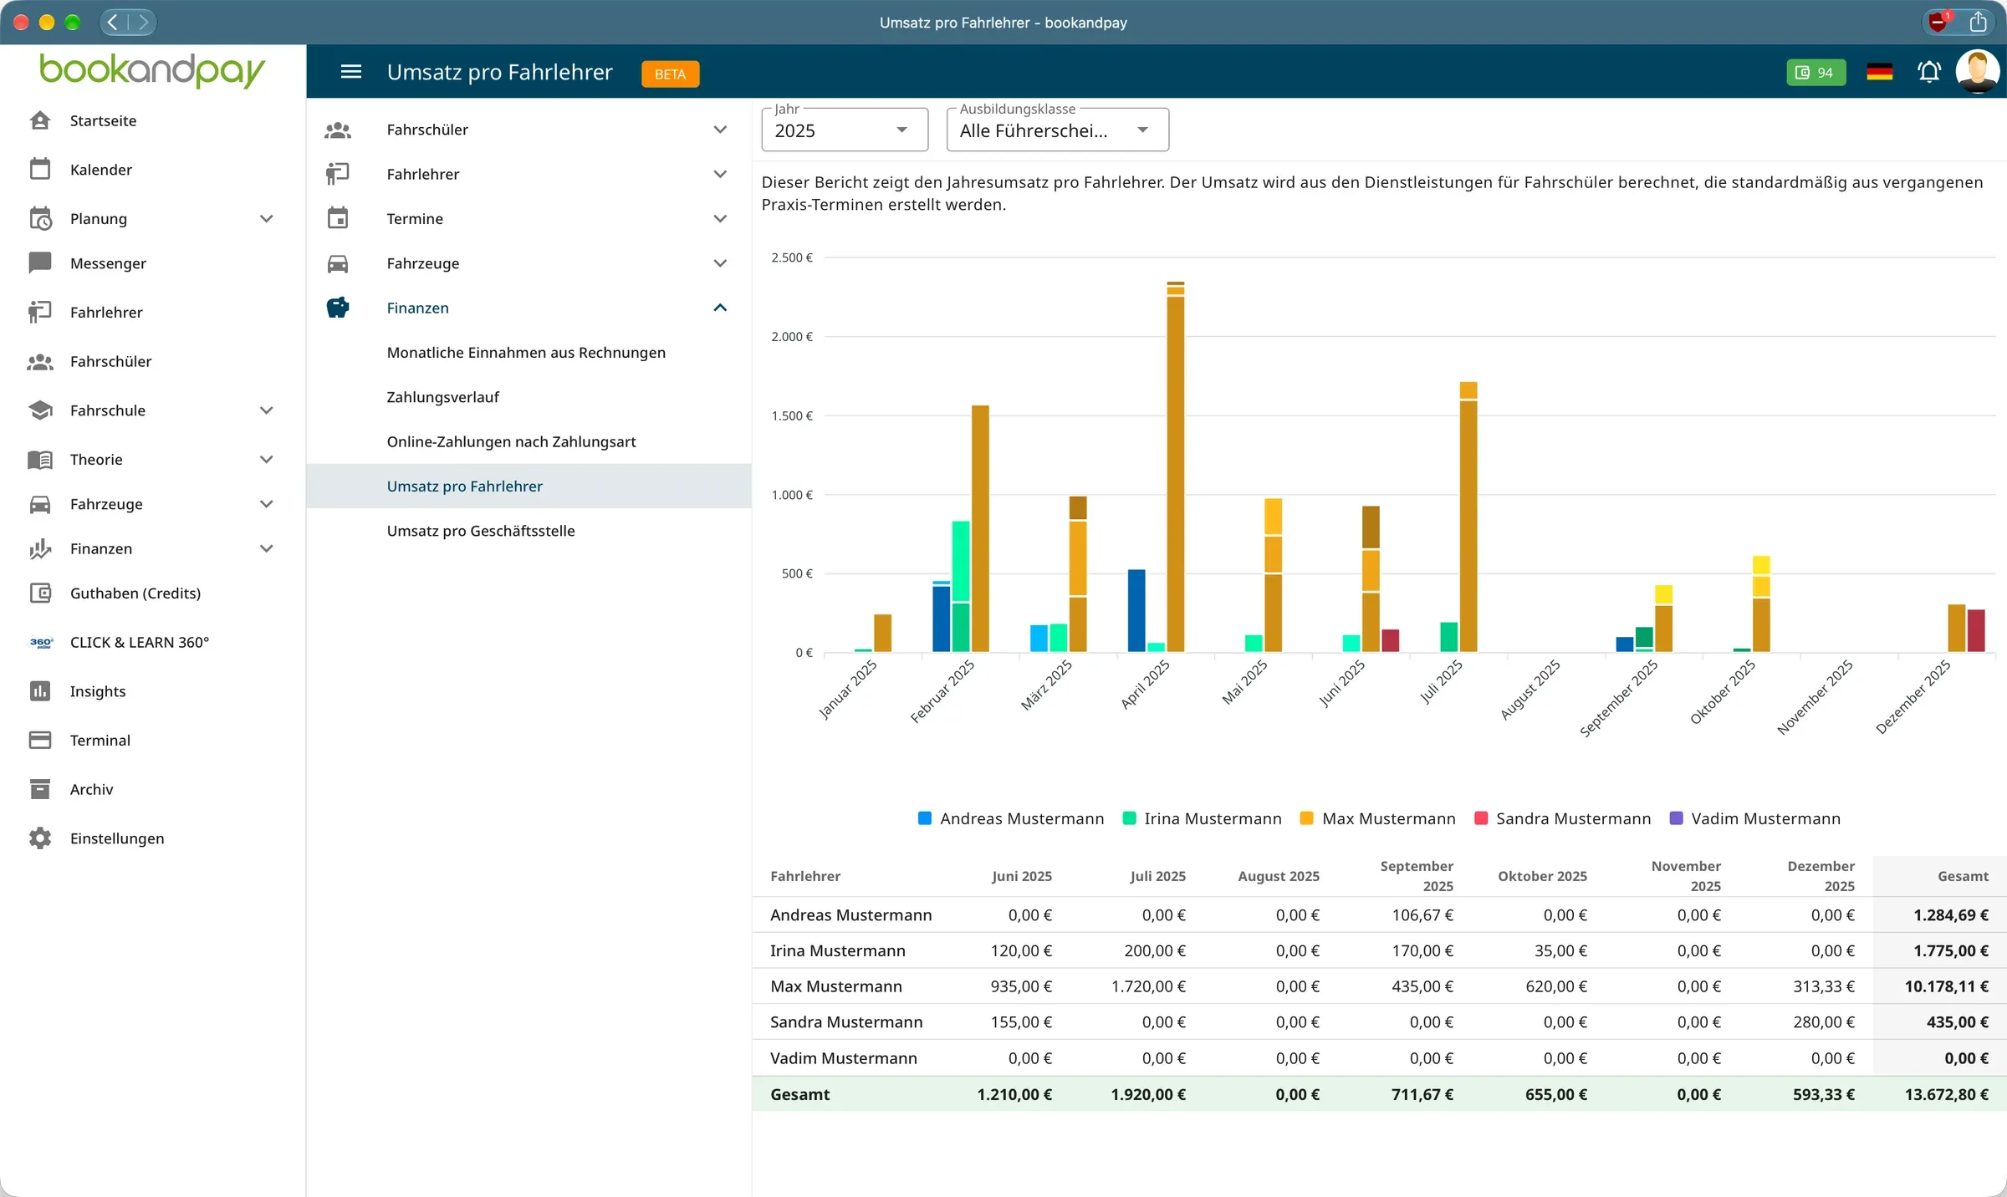Click the Terminal card icon
This screenshot has width=2007, height=1197.
point(40,740)
